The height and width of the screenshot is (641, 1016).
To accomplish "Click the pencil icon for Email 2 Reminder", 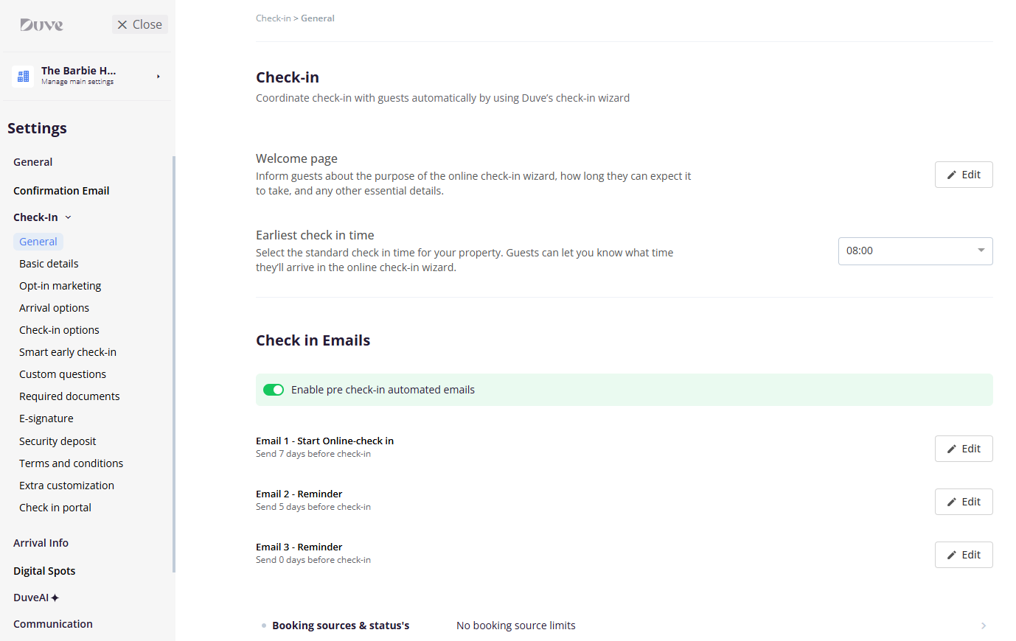I will pyautogui.click(x=952, y=502).
